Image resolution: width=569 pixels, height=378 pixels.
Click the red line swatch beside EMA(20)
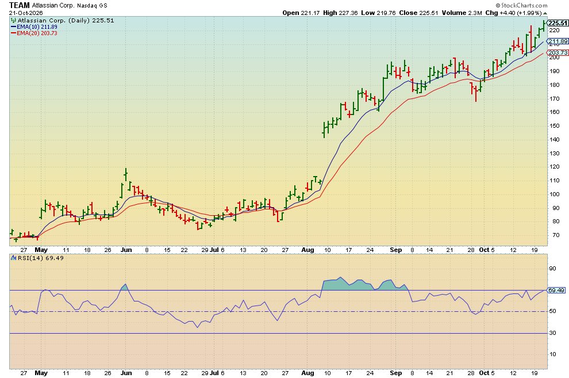[x=13, y=33]
